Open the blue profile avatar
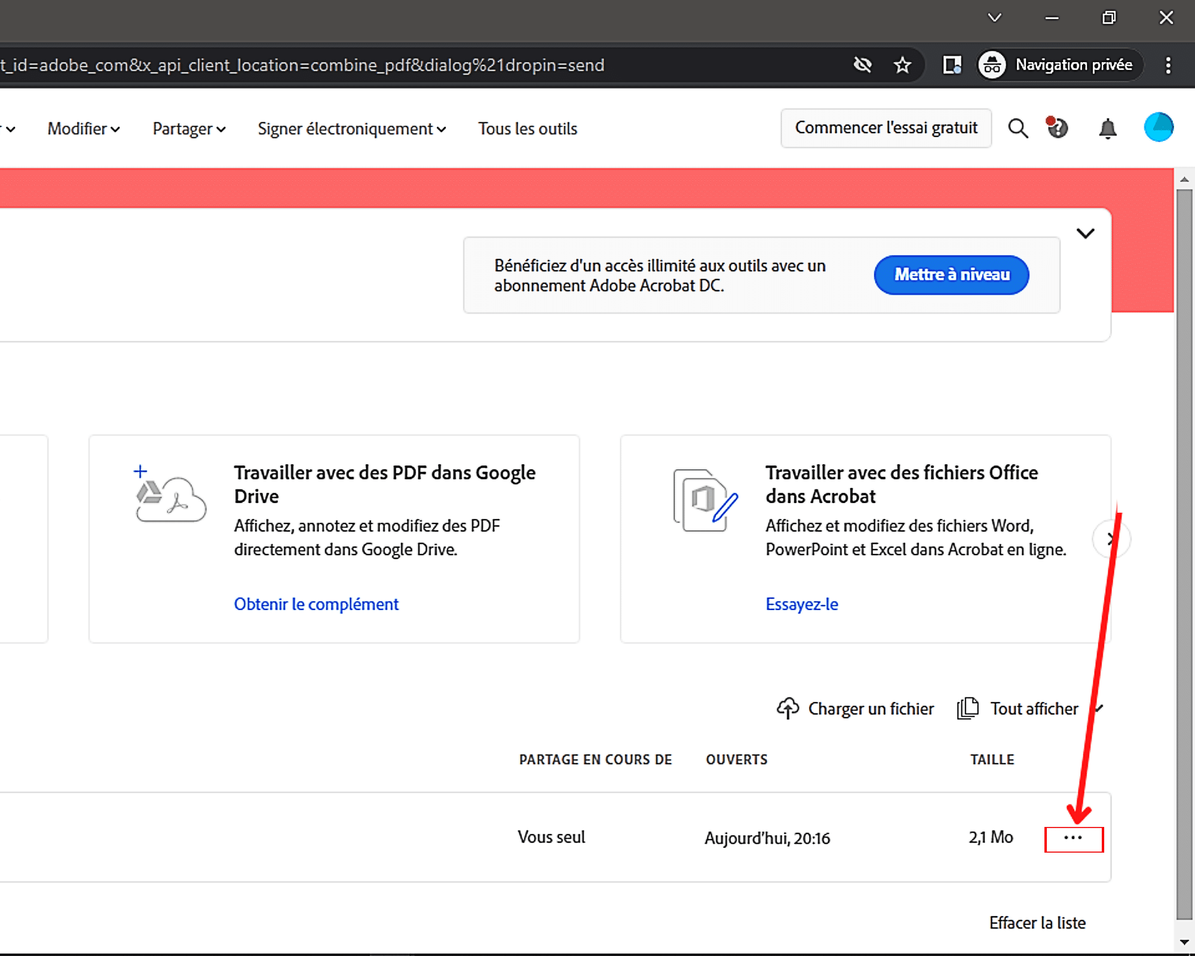The image size is (1195, 956). tap(1159, 127)
